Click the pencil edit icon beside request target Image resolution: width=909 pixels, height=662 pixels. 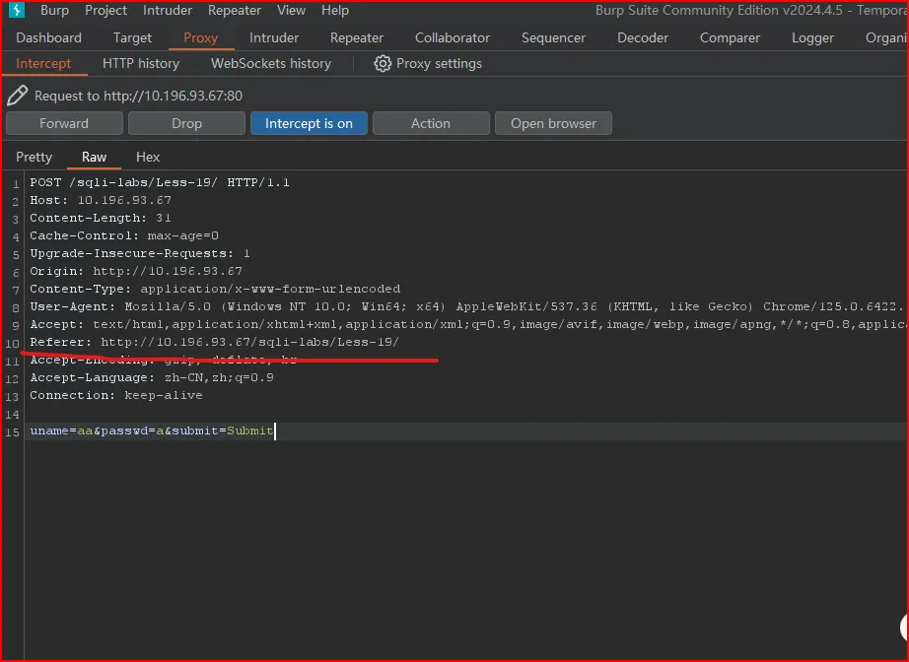(17, 96)
